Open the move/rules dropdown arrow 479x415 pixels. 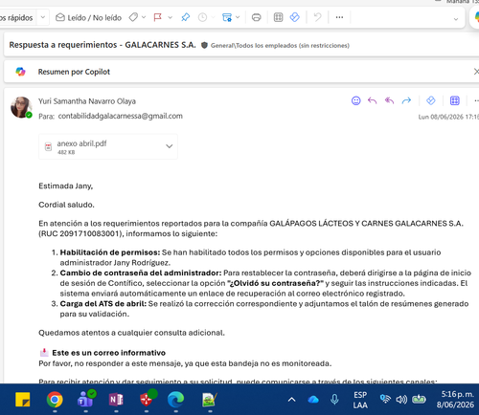pos(238,17)
